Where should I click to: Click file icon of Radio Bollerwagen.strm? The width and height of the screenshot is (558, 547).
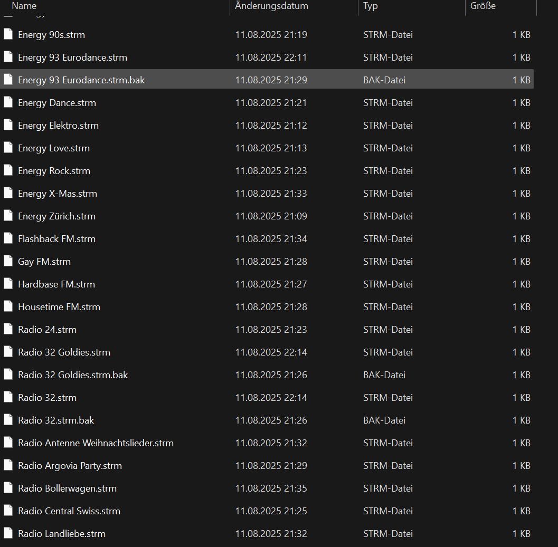8,487
